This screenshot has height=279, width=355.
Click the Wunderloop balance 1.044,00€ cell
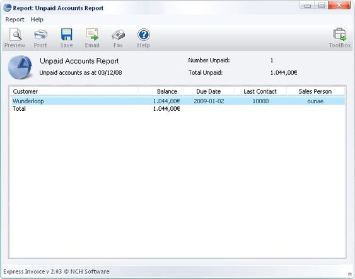click(x=166, y=101)
